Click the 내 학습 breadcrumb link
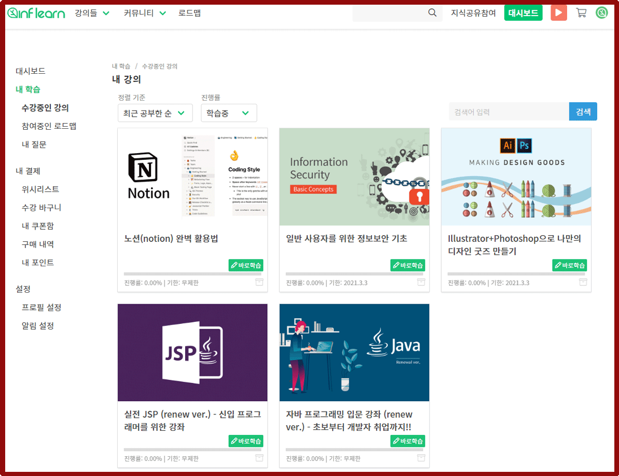The height and width of the screenshot is (476, 619). click(x=121, y=66)
